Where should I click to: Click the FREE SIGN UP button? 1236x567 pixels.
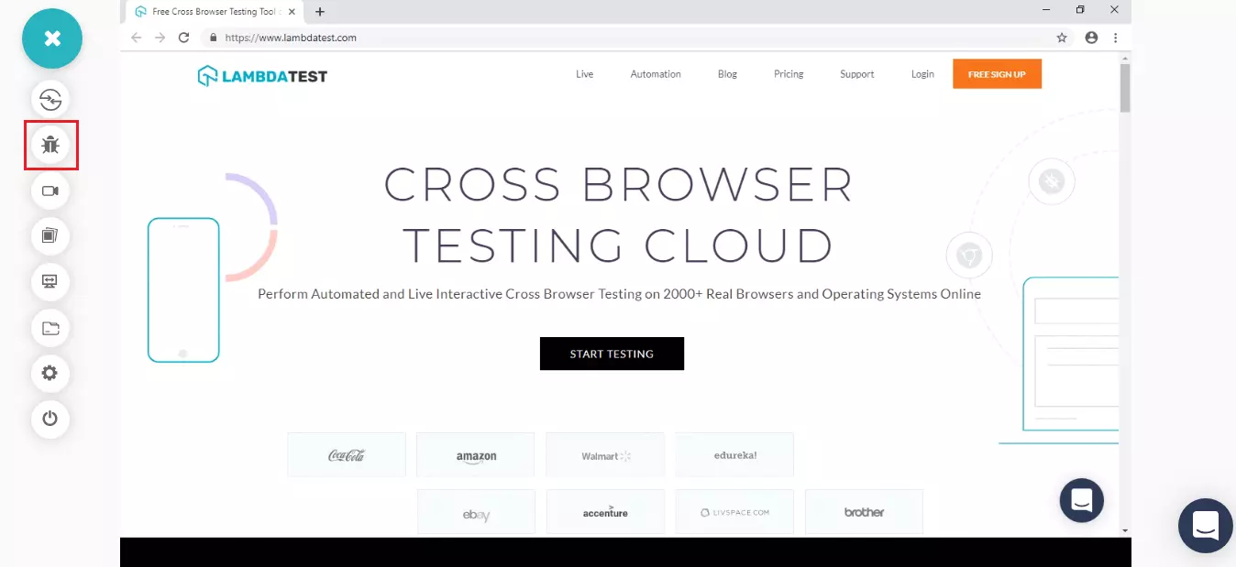click(x=997, y=74)
